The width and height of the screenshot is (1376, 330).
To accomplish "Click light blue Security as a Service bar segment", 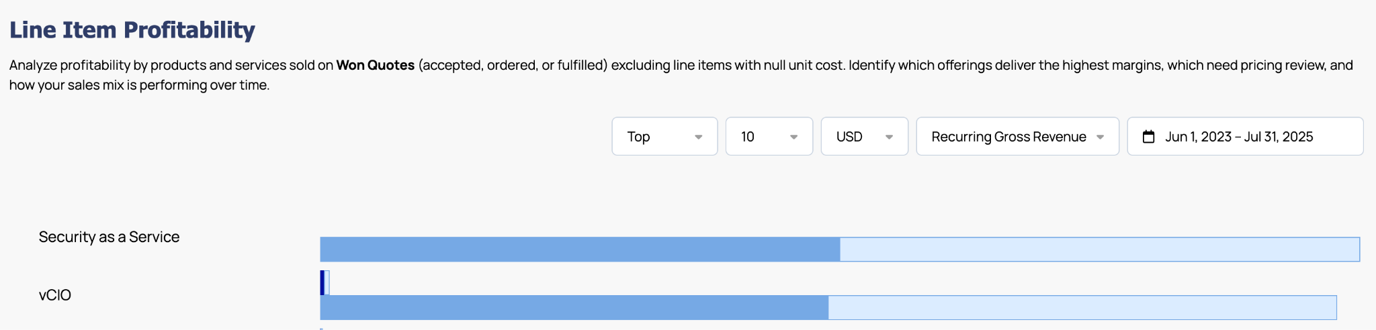I will coord(1099,250).
